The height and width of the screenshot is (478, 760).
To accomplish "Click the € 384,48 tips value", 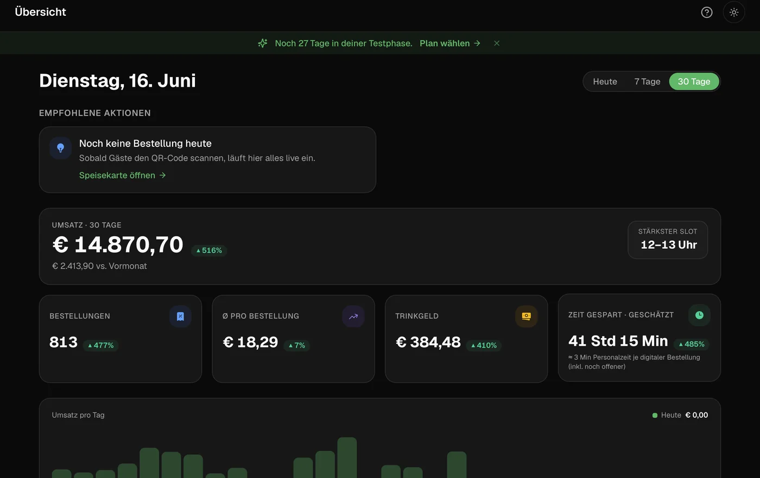I will pyautogui.click(x=428, y=343).
